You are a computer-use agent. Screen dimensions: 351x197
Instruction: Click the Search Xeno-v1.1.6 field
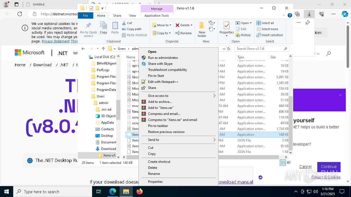tap(262, 49)
